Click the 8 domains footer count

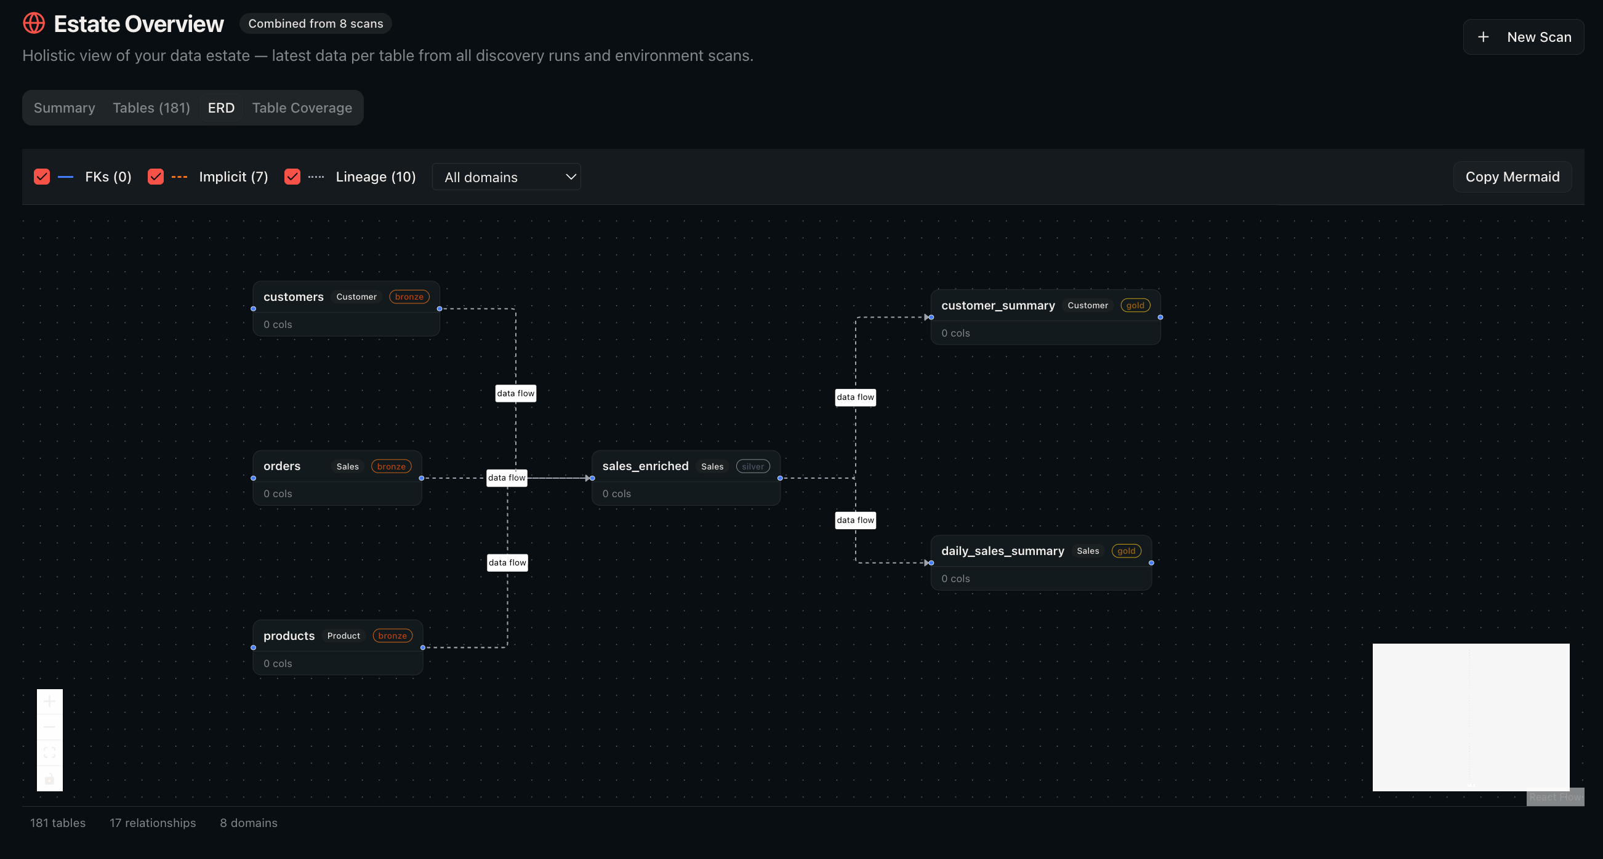click(248, 823)
